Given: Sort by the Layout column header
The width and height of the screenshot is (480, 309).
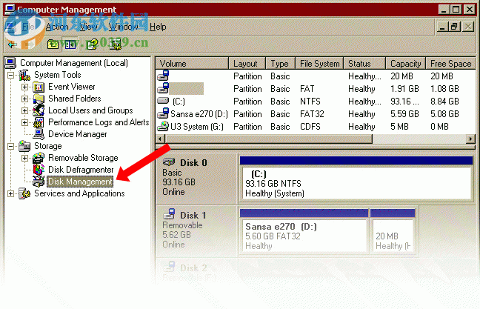Looking at the screenshot, I should [x=247, y=64].
